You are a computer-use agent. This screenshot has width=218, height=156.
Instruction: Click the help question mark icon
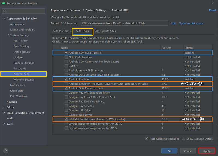tap(6, 151)
